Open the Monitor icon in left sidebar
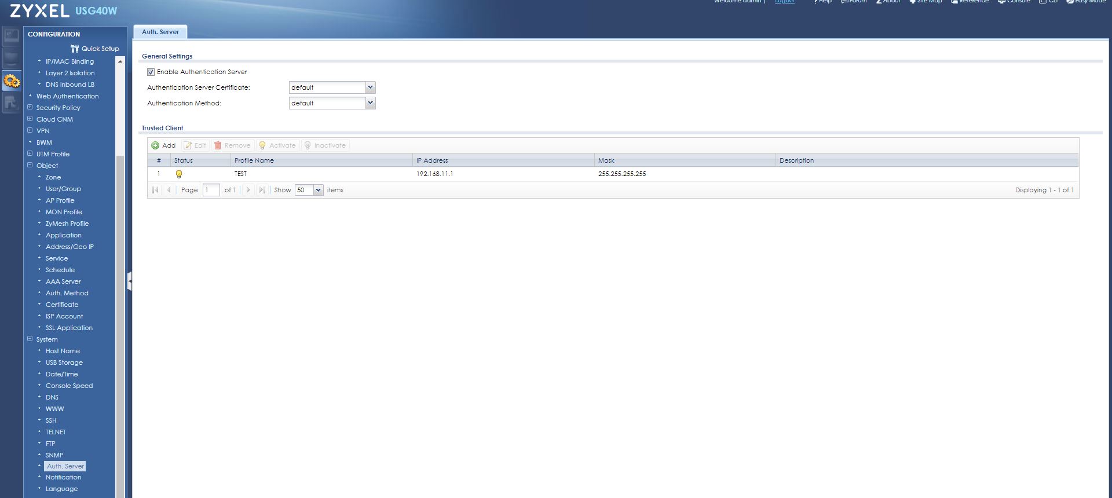The width and height of the screenshot is (1112, 498). (12, 58)
